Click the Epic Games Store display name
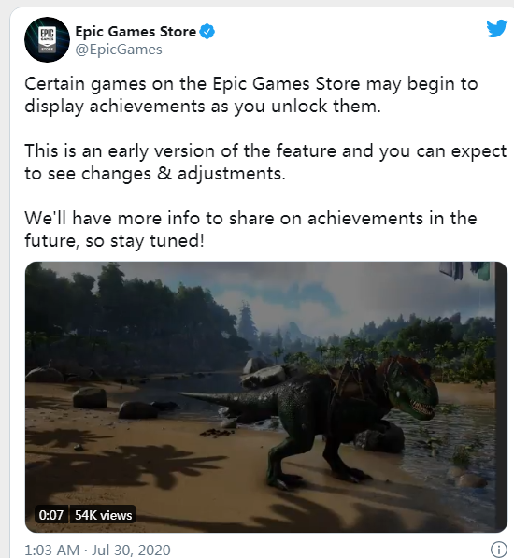Viewport: 514px width, 558px height. point(136,32)
